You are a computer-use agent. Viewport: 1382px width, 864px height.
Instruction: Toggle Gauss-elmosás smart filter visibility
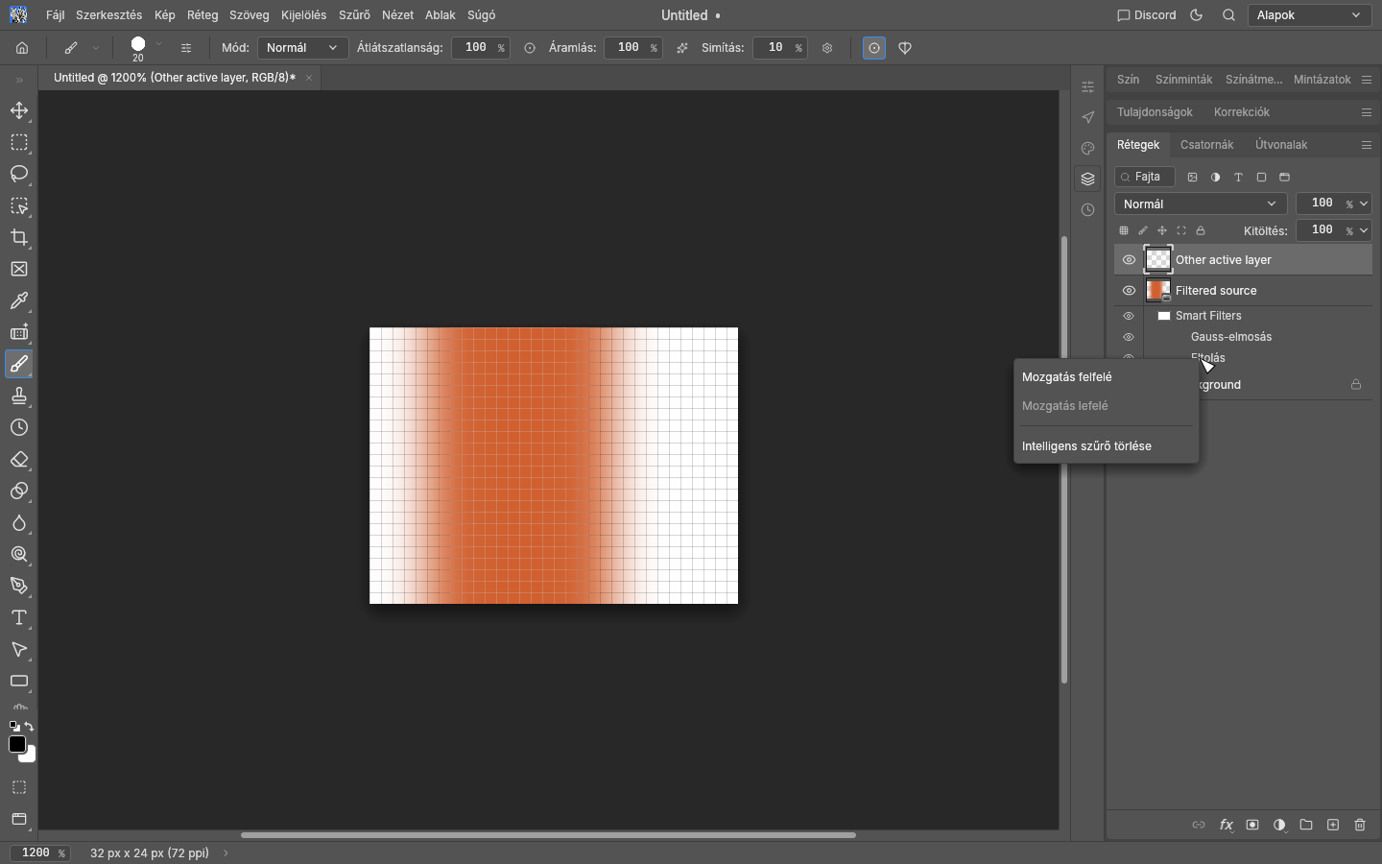(1129, 337)
